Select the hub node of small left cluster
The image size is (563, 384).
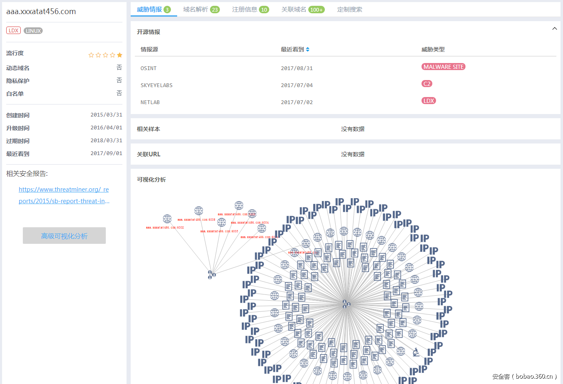(x=211, y=275)
